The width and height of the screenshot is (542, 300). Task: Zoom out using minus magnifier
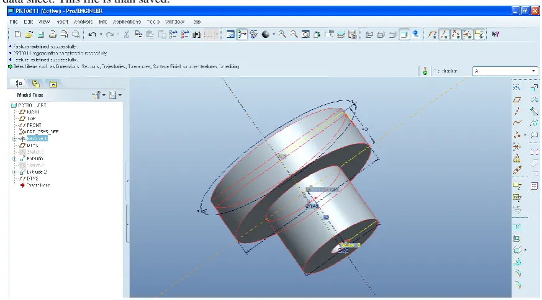[x=294, y=34]
